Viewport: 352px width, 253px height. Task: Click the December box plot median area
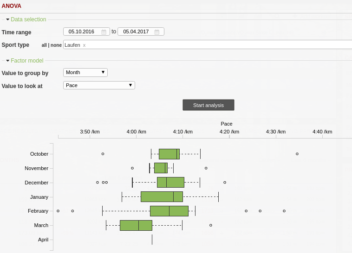(x=167, y=182)
